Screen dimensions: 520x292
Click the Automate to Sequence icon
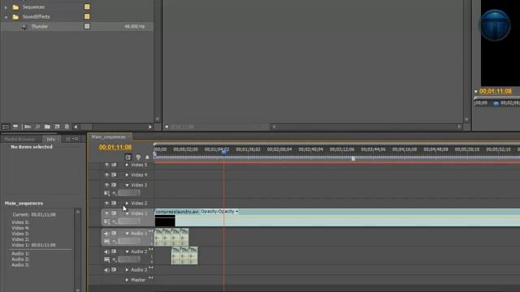point(28,127)
